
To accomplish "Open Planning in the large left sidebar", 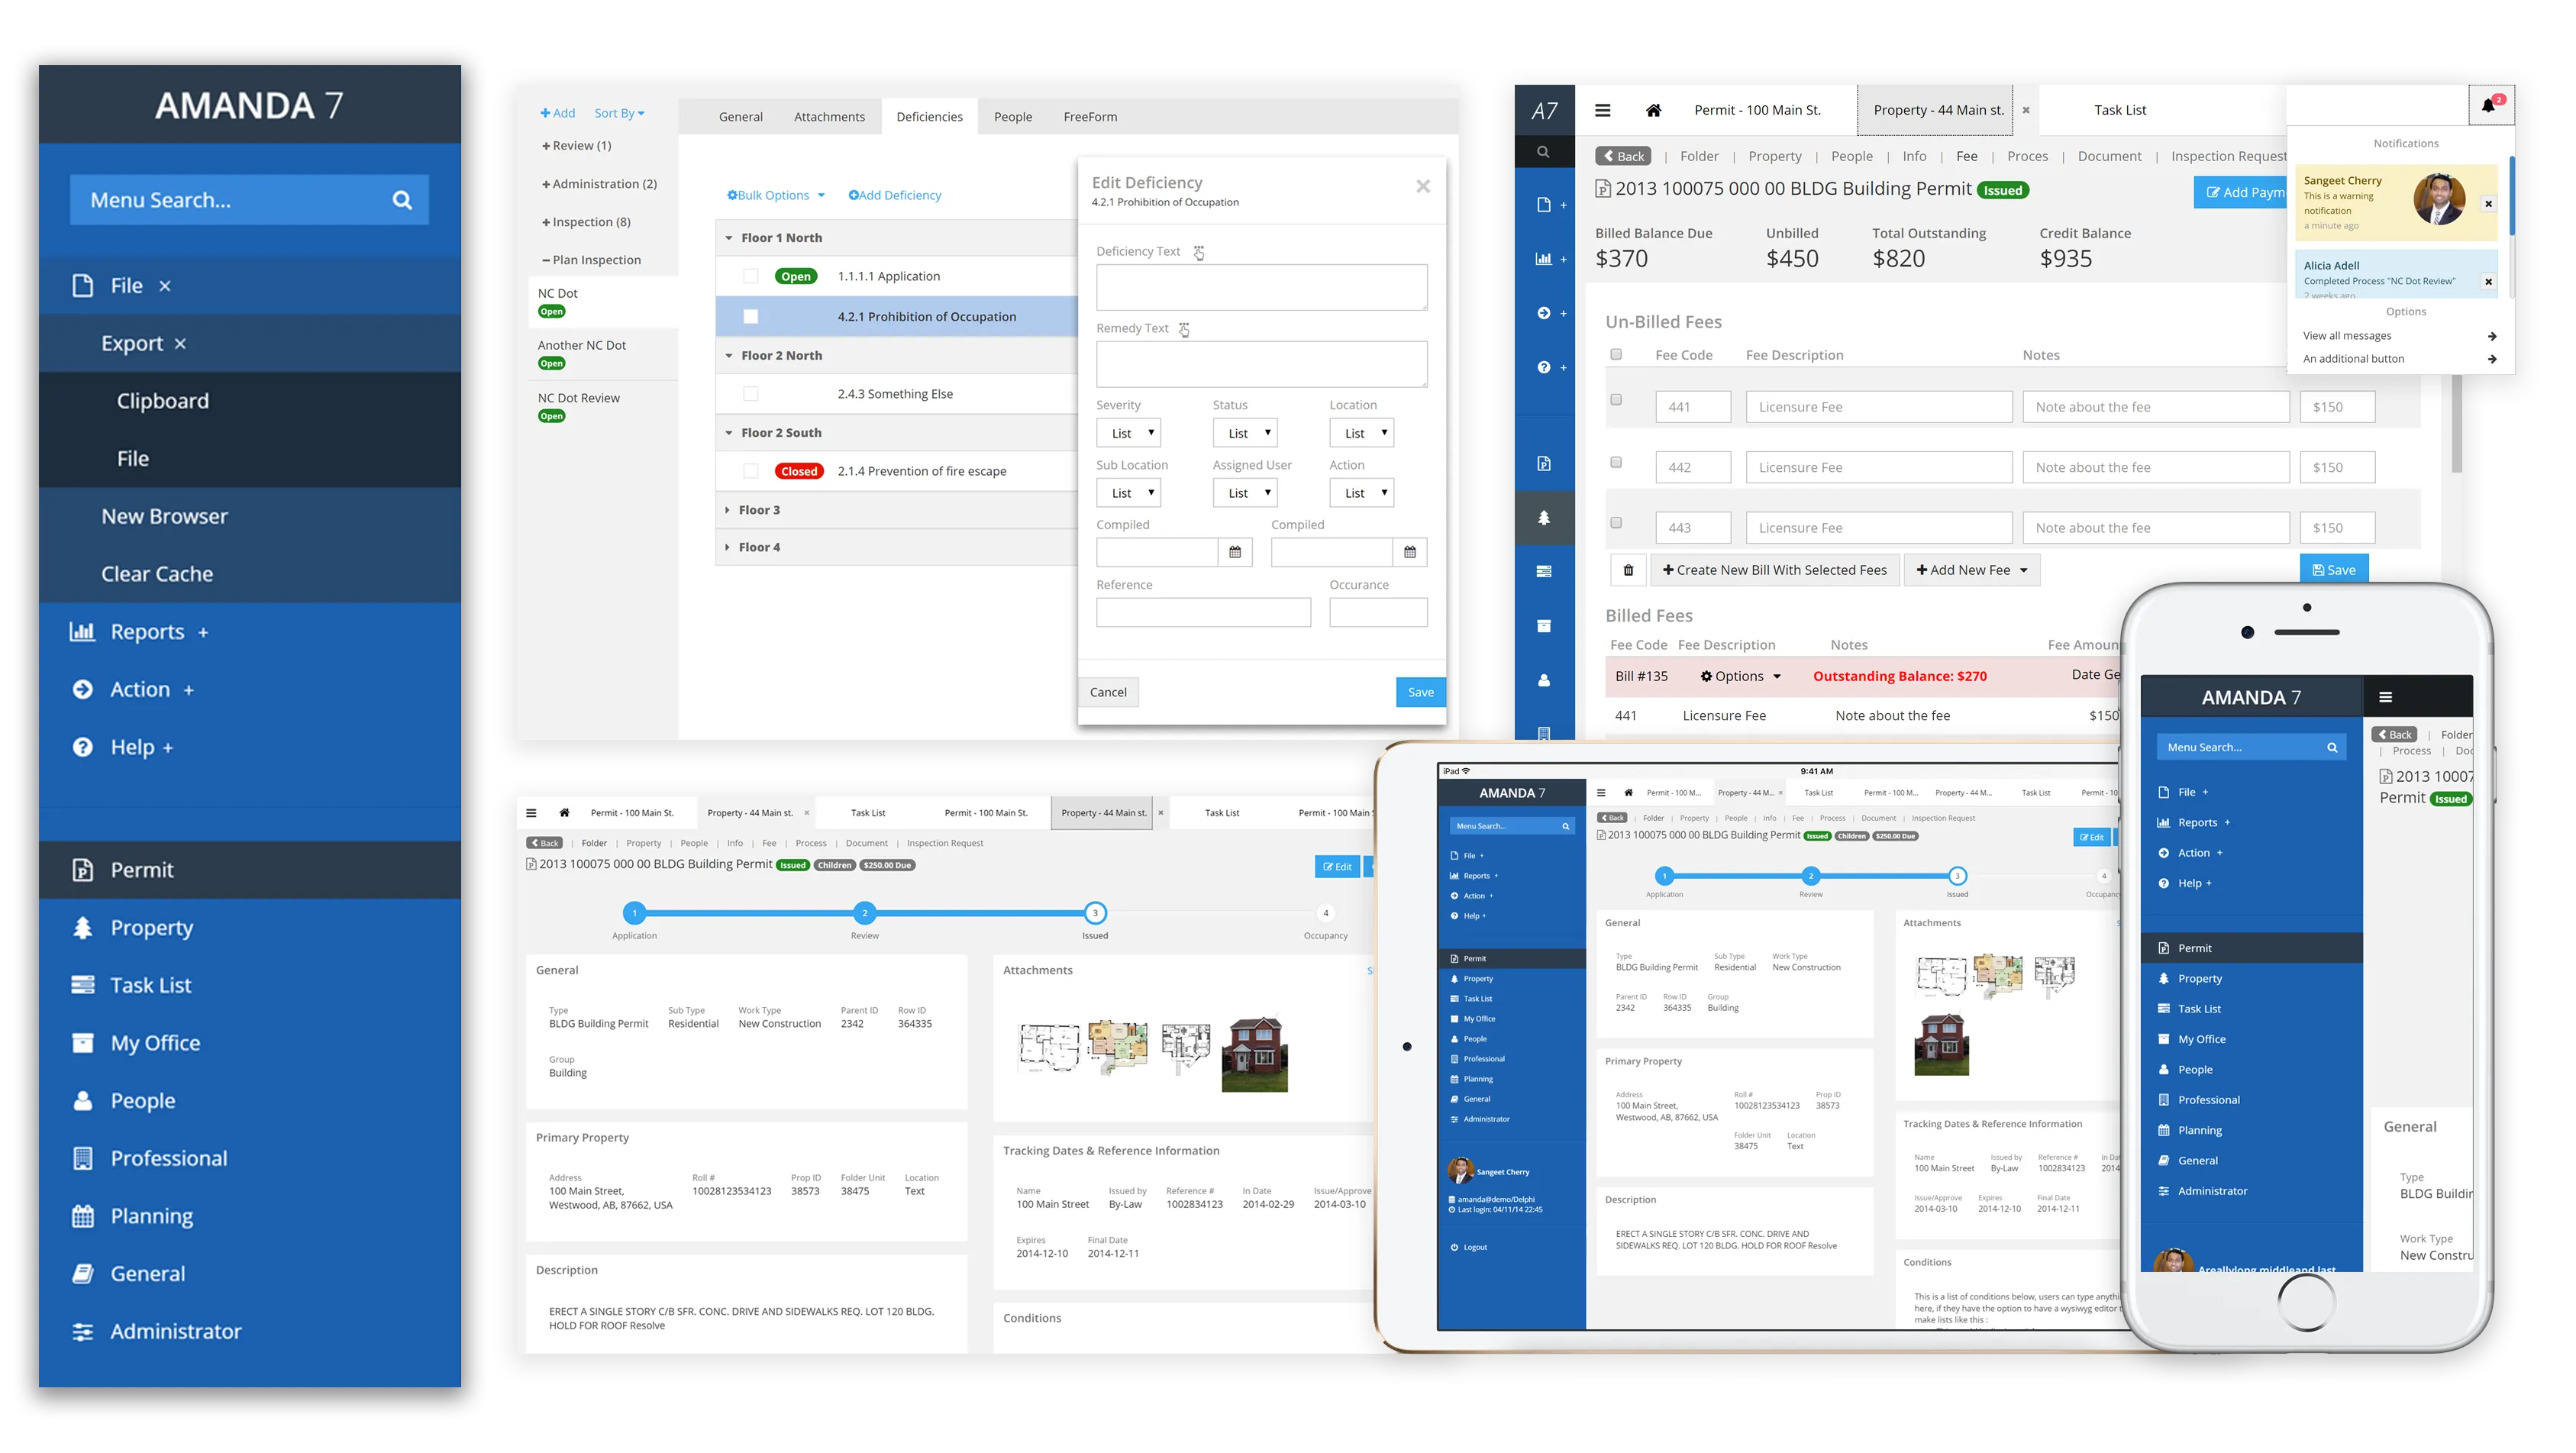I will pos(250,1216).
